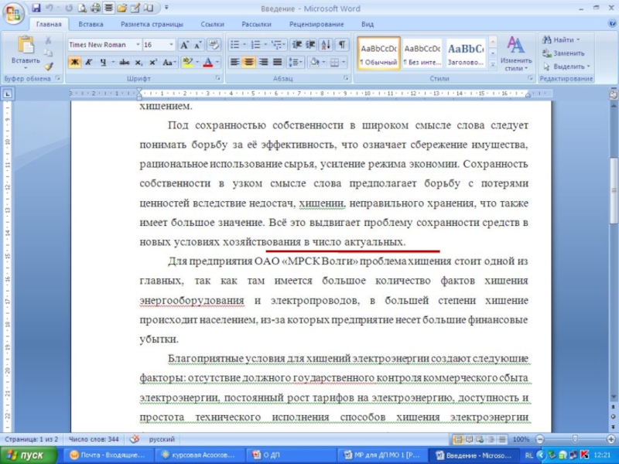Open the Разметка страницы tab

coord(152,24)
